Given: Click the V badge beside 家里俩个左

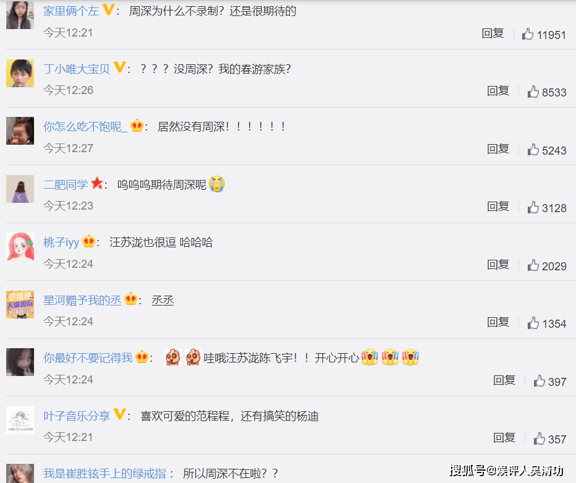Looking at the screenshot, I should 108,9.
